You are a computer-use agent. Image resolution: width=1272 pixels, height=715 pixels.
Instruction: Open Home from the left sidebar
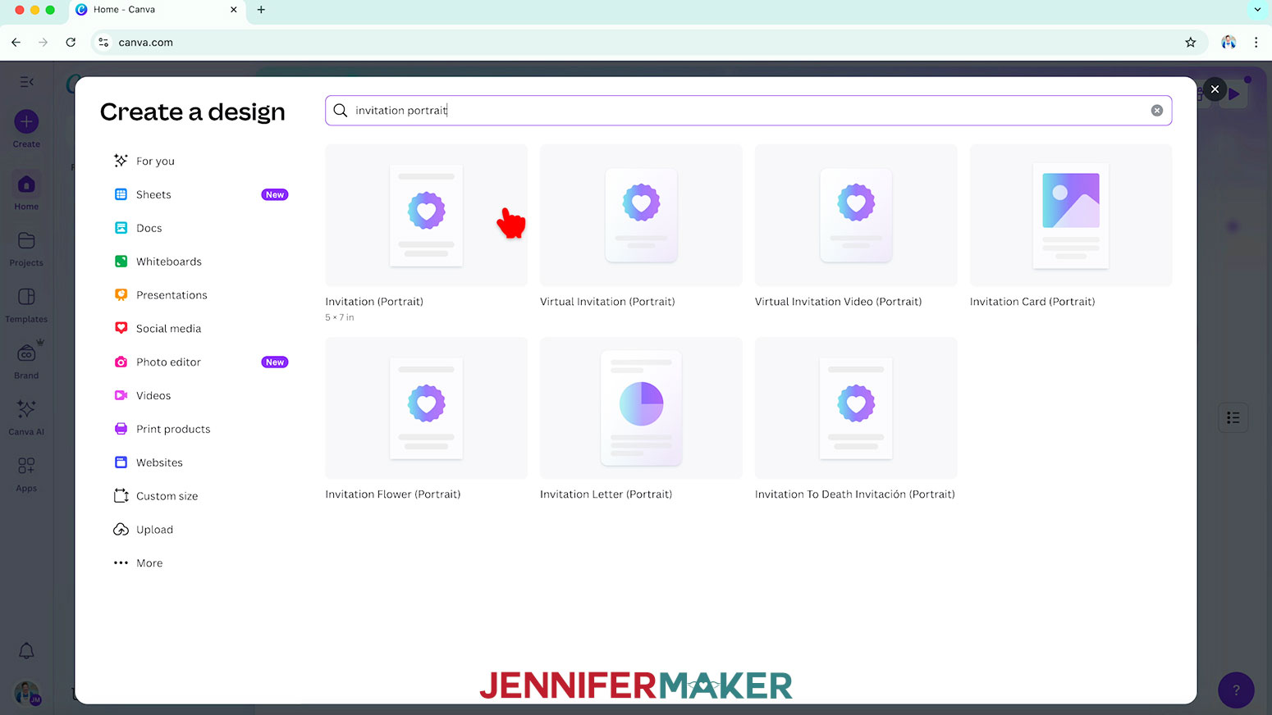tap(26, 192)
